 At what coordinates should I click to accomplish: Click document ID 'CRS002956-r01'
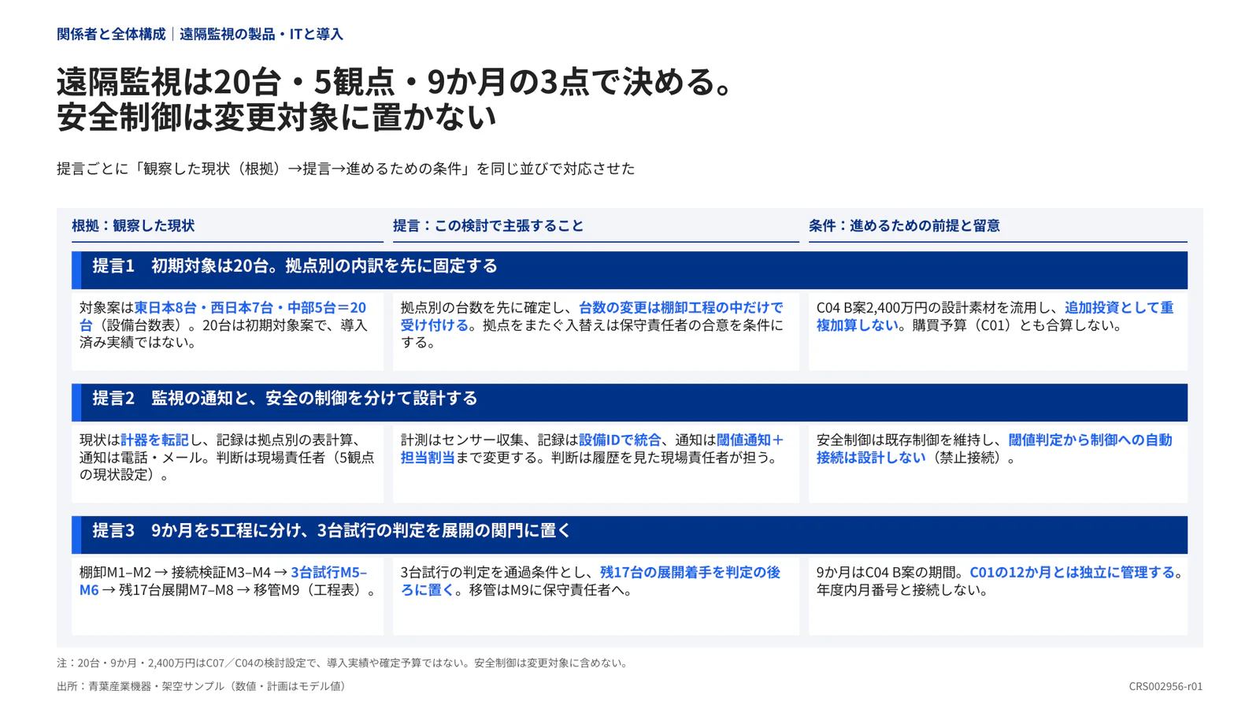coord(1165,686)
